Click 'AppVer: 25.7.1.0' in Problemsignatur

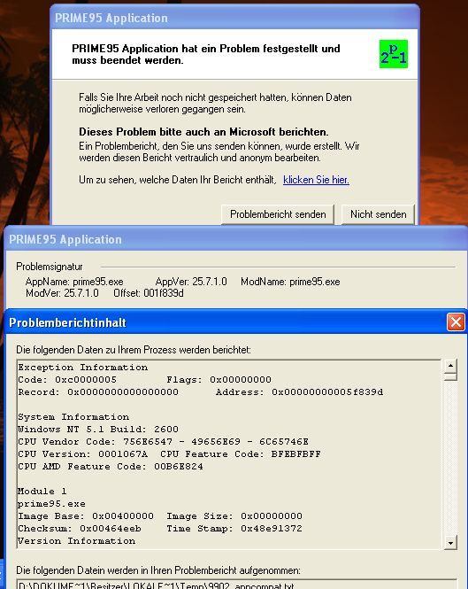191,282
